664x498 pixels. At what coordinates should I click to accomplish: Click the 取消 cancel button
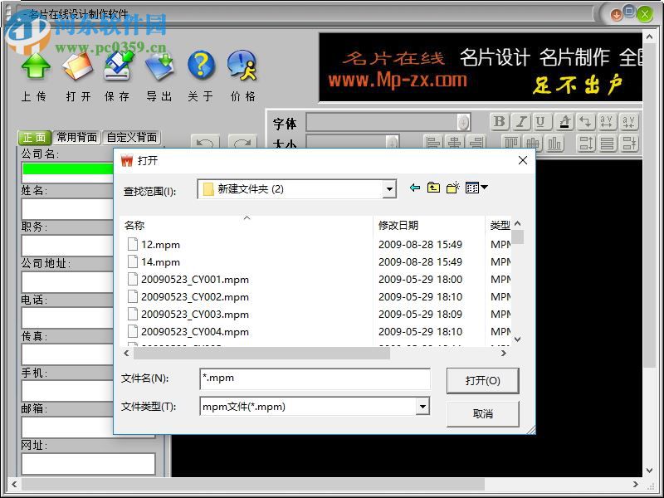coord(482,413)
